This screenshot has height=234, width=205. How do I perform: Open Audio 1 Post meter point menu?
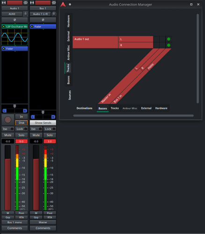click(x=22, y=213)
